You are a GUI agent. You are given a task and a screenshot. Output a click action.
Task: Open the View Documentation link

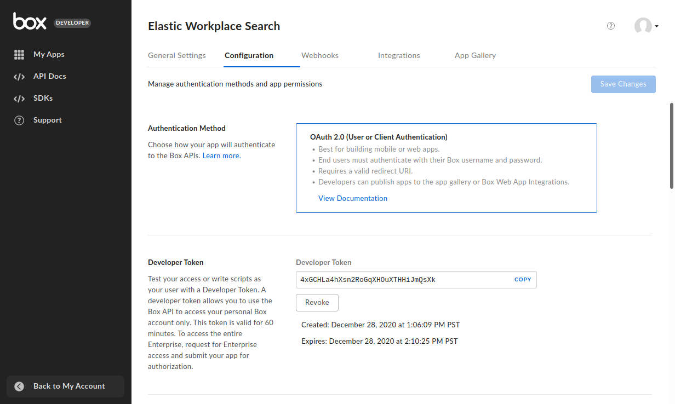[353, 199]
